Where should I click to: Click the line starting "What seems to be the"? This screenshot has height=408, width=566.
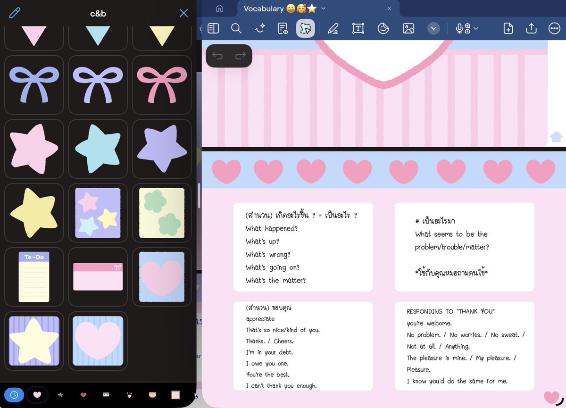pyautogui.click(x=451, y=234)
